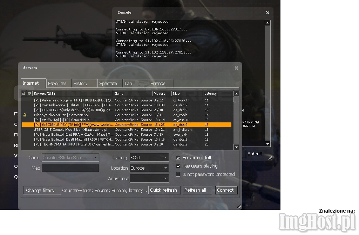The height and width of the screenshot is (235, 359).
Task: Click the Connect button
Action: coord(226,190)
